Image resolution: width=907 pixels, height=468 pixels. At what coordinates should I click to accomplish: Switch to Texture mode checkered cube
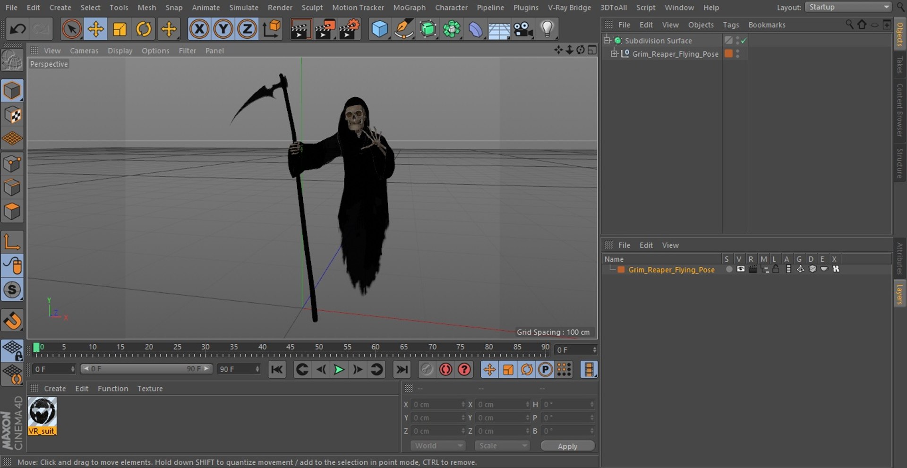[12, 115]
